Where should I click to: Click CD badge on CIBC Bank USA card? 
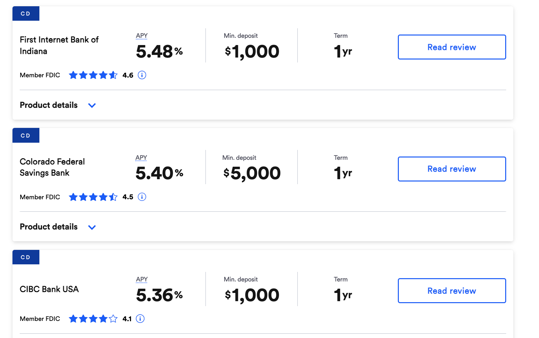[26, 257]
